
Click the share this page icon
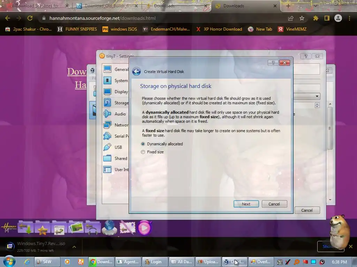(290, 18)
